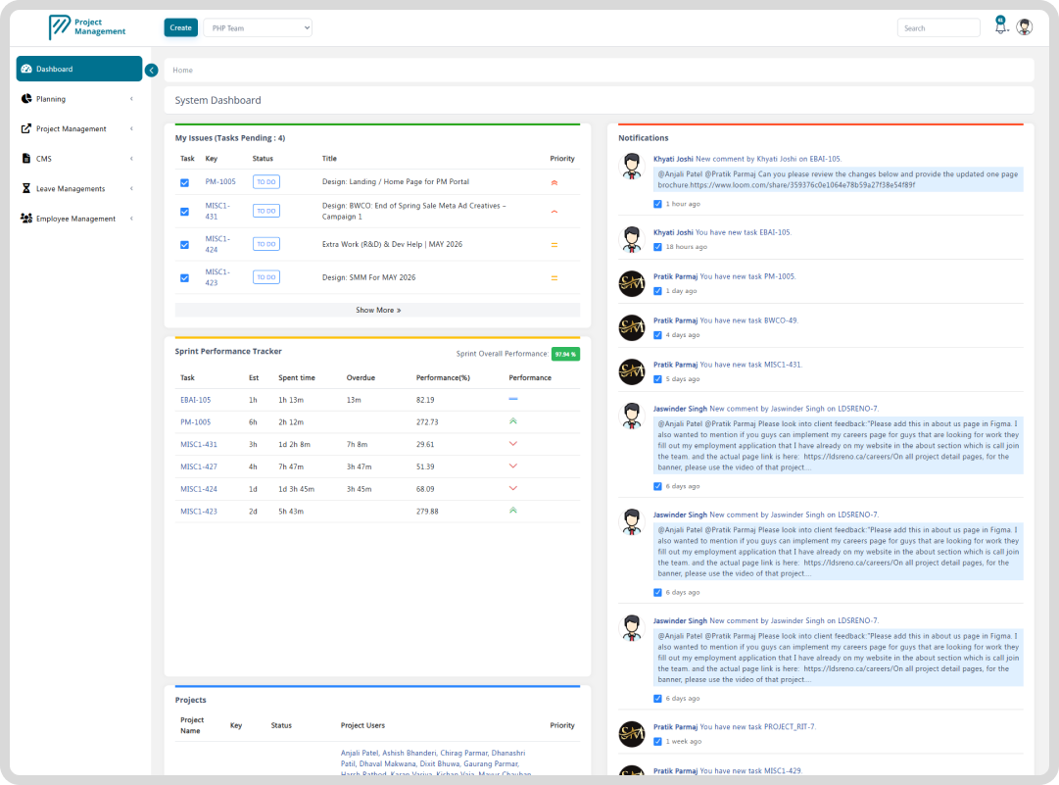Click the down-arrow performance icon for MISC1-427
Screen dimensions: 1059x785
coord(513,466)
